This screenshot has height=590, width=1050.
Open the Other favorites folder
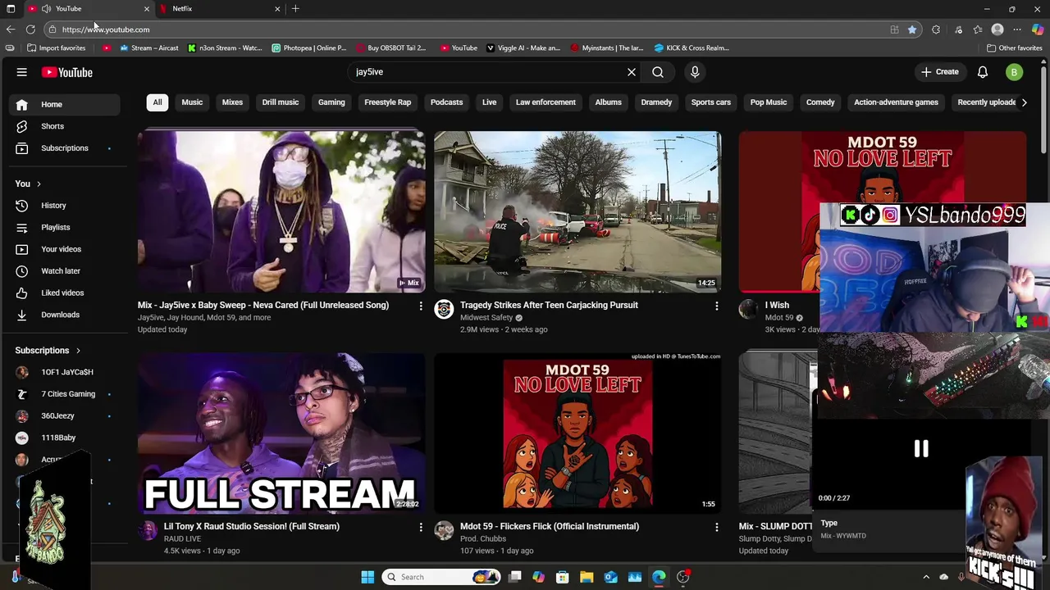click(1014, 48)
